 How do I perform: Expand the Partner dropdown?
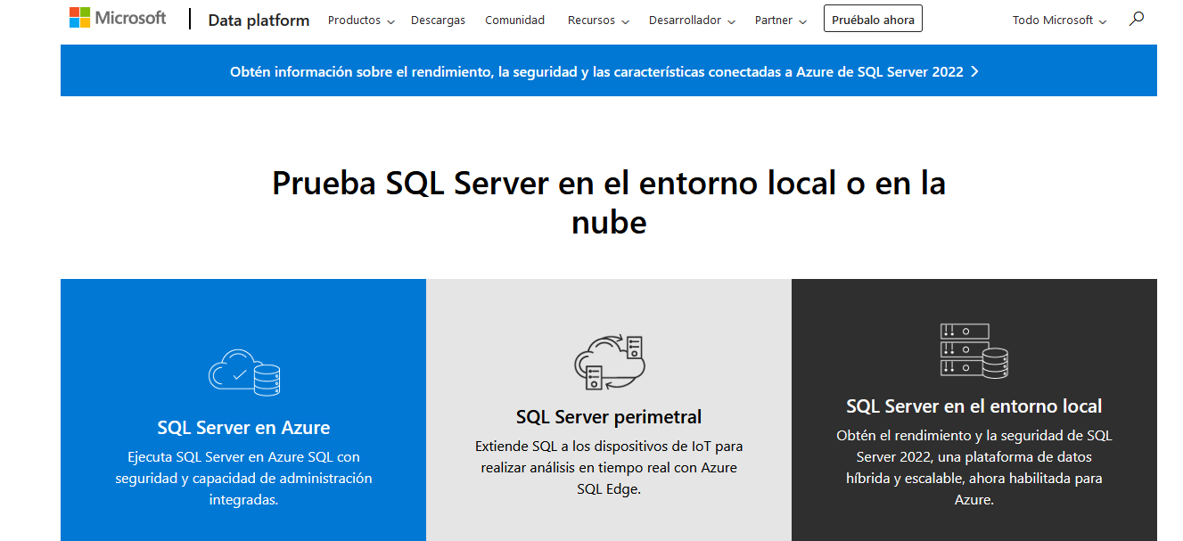781,20
